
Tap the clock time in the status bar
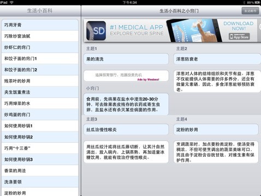coord(129,3)
